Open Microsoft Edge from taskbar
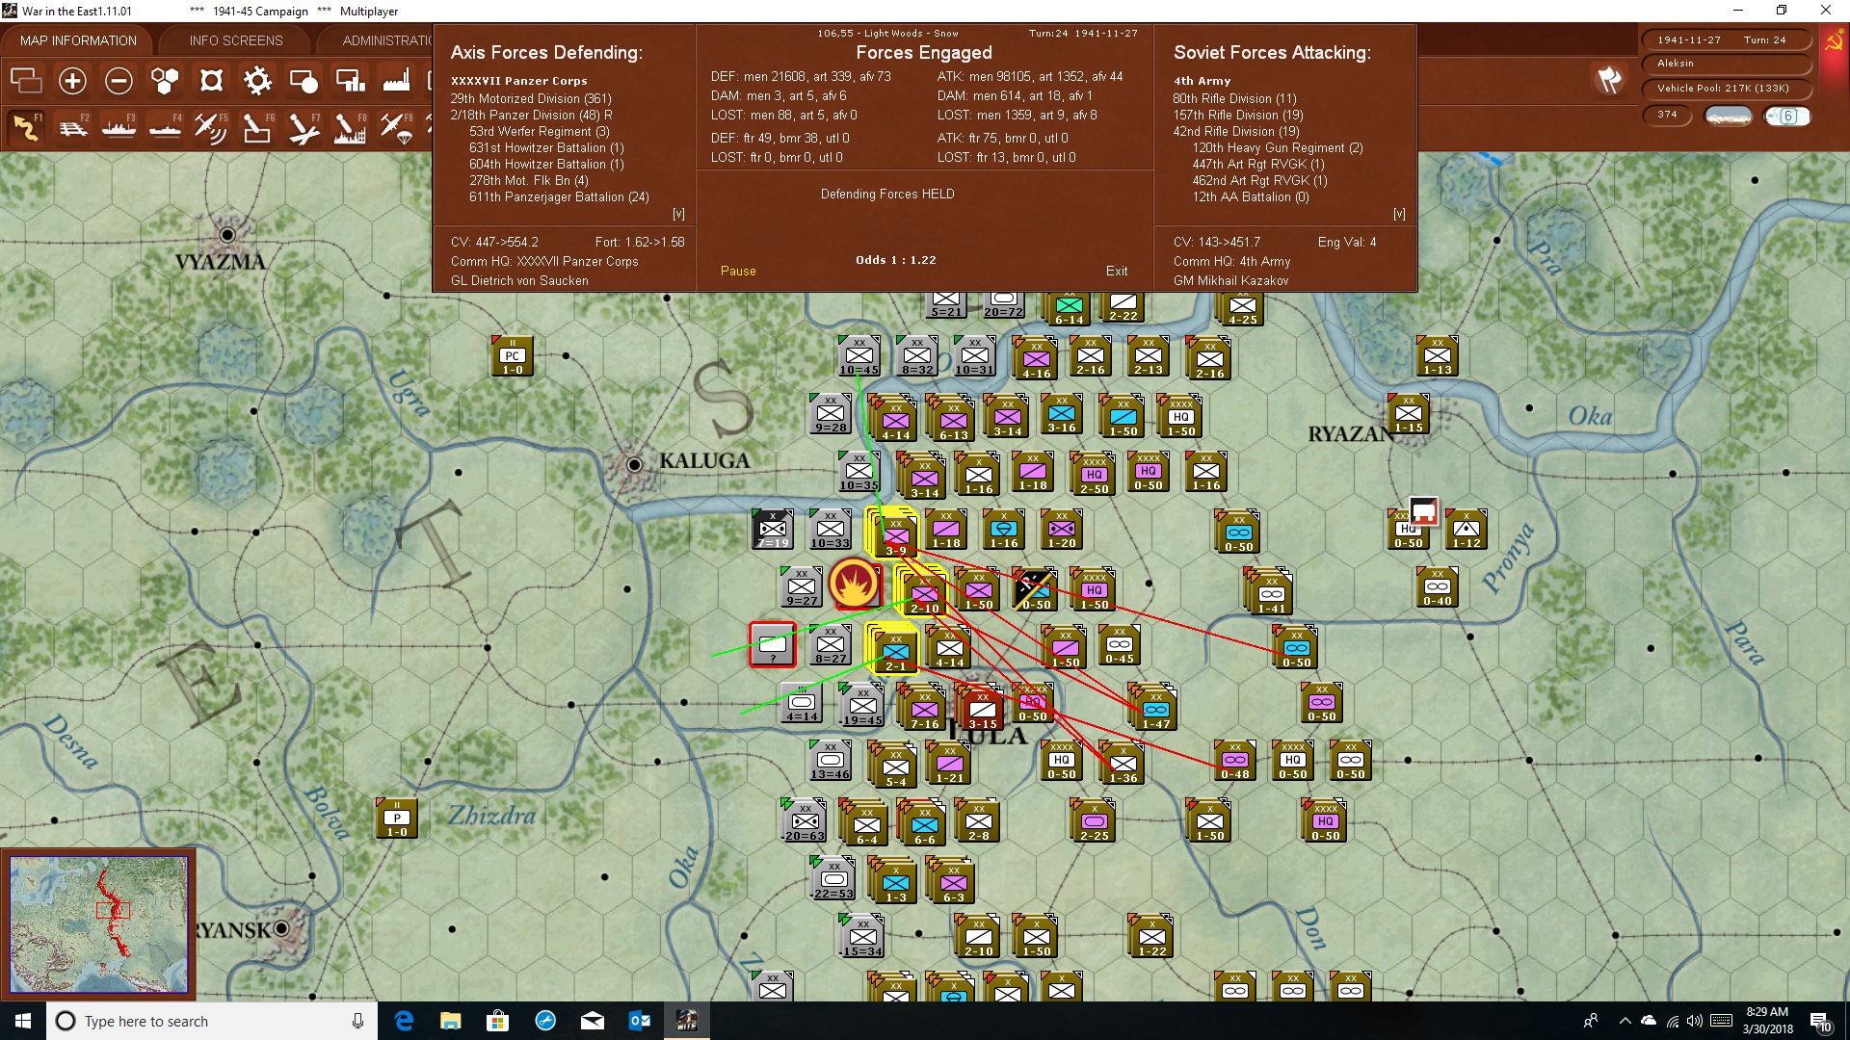Screen dimensions: 1850x1040 (x=404, y=1021)
